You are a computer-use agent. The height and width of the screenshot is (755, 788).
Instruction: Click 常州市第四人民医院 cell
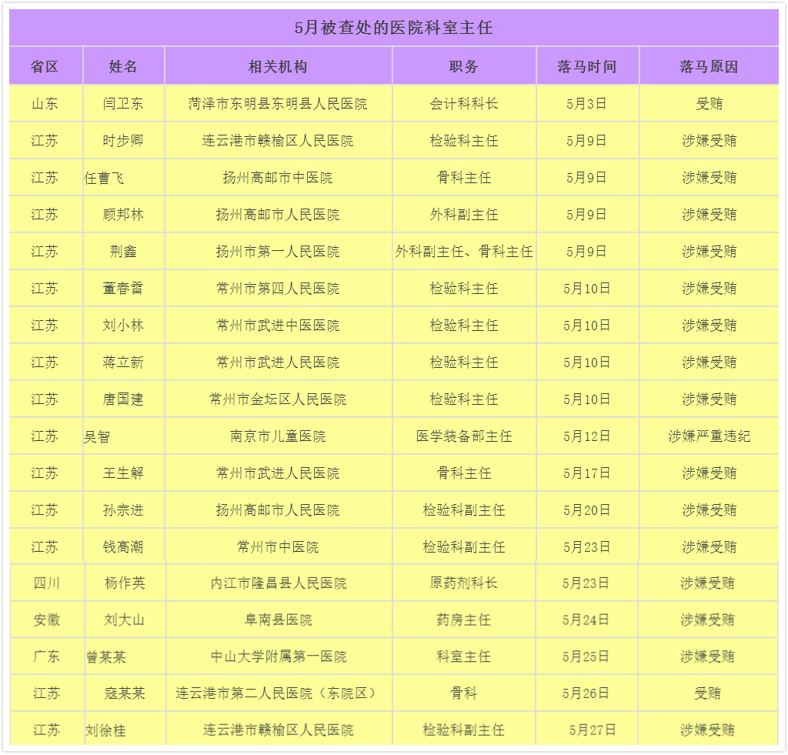click(278, 289)
